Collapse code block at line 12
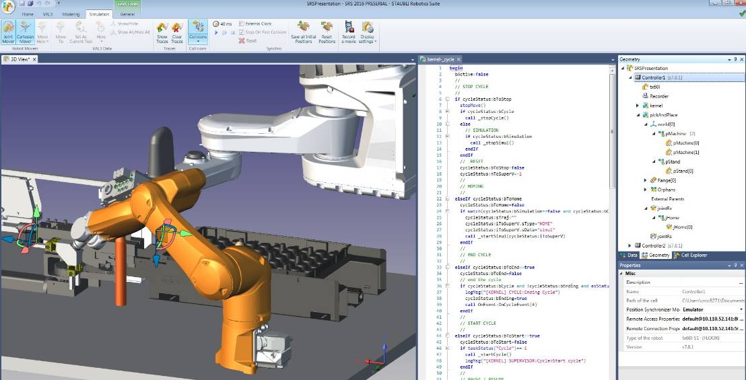This screenshot has width=746, height=380. click(x=447, y=137)
